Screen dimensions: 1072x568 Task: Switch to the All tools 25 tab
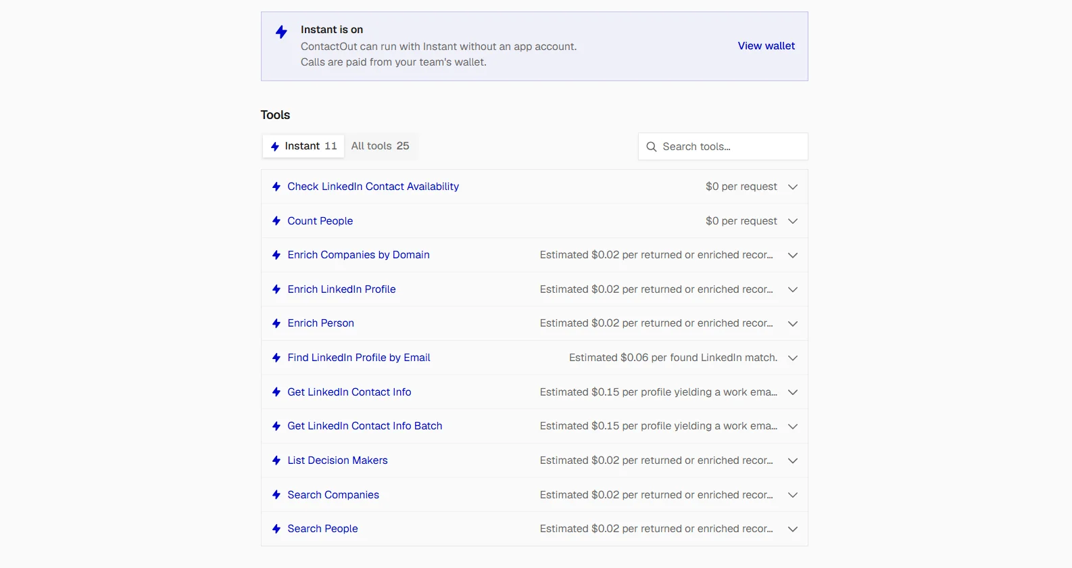coord(380,146)
